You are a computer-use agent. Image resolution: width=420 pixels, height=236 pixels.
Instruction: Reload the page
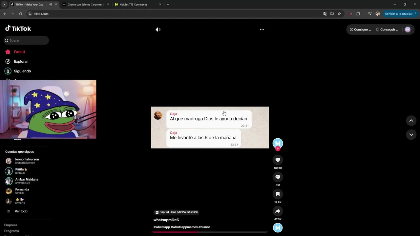20,14
